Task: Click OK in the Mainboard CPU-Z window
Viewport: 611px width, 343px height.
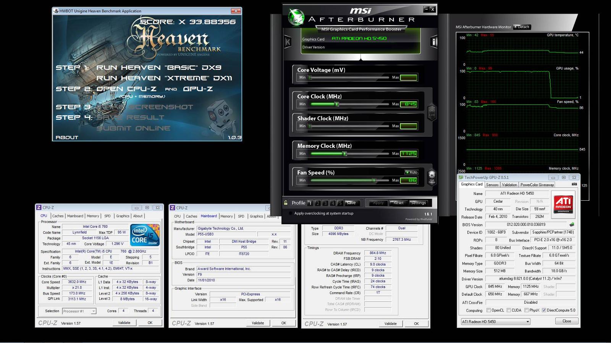Action: (284, 323)
